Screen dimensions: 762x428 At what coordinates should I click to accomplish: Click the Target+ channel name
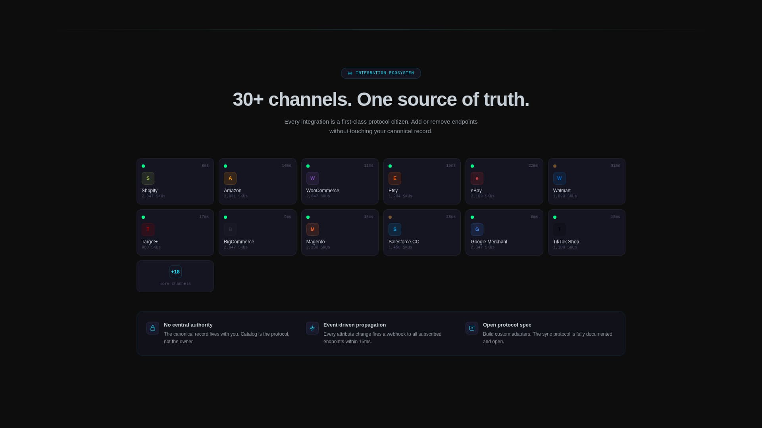[150, 242]
